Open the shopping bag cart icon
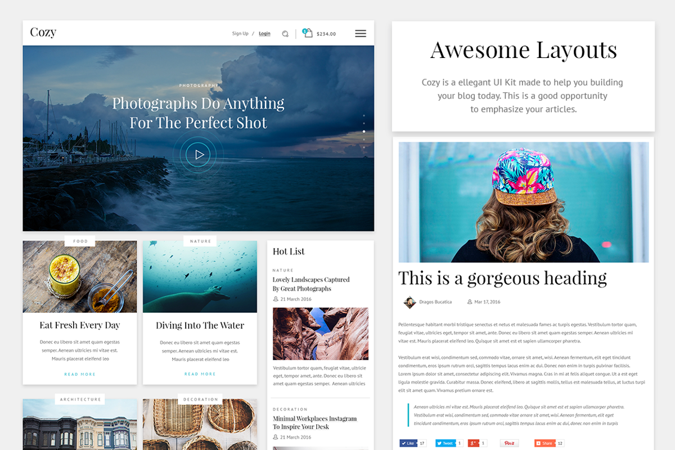The image size is (675, 450). point(308,33)
